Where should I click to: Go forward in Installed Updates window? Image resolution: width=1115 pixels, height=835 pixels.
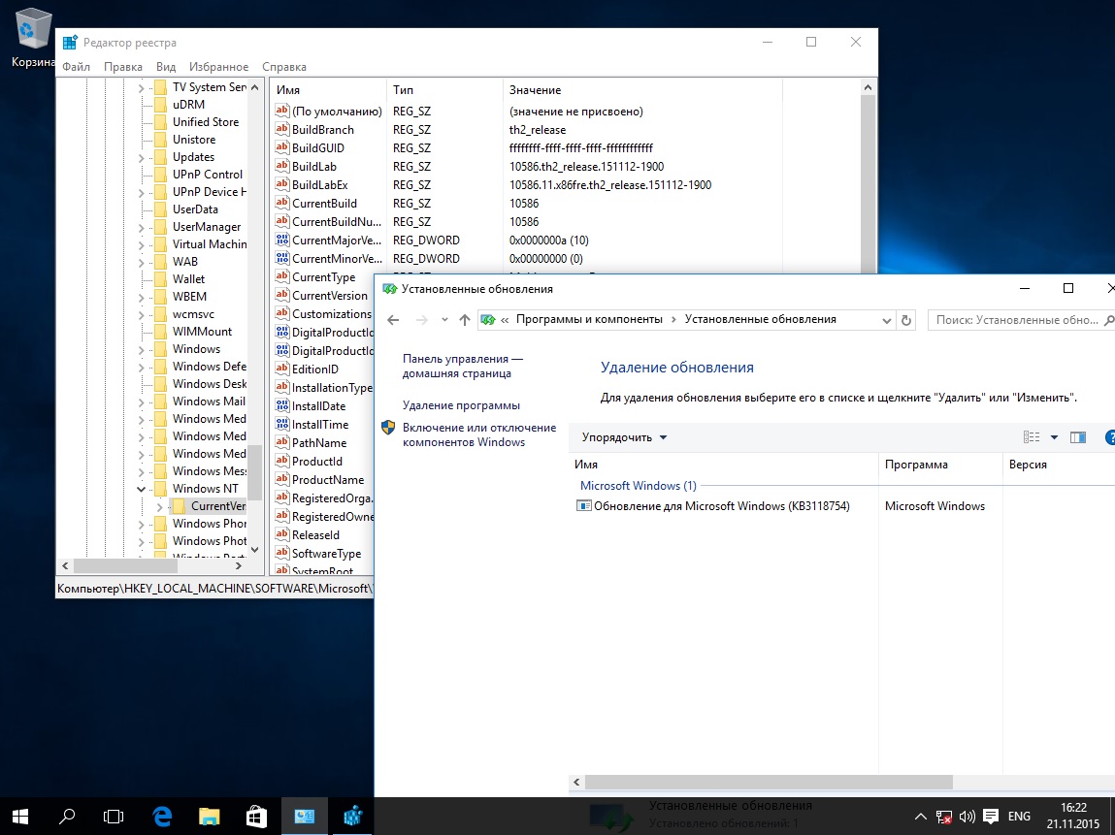[422, 320]
